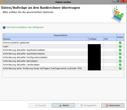Click the Zurück button
127x110 pixels.
(x=40, y=105)
